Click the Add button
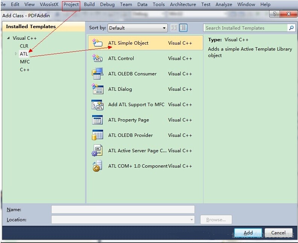The width and height of the screenshot is (298, 243). pyautogui.click(x=248, y=233)
